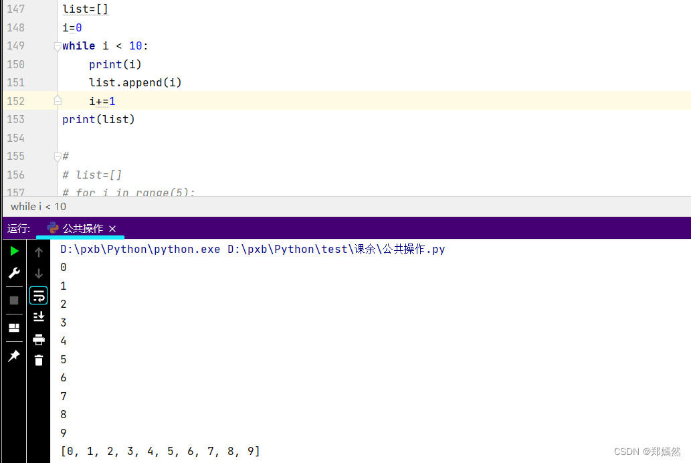Navigate down with the down arrow icon
Image resolution: width=691 pixels, height=463 pixels.
38,273
